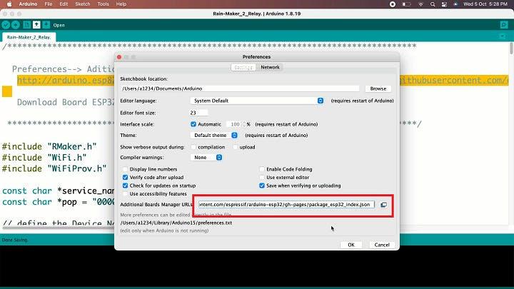514x289 pixels.
Task: Click the battery status icon
Action: (x=406, y=4)
